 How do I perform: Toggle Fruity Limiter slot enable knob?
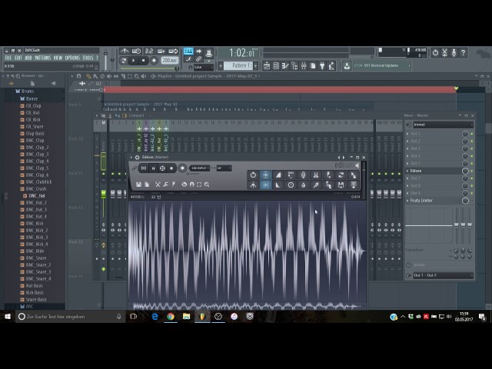(x=465, y=201)
